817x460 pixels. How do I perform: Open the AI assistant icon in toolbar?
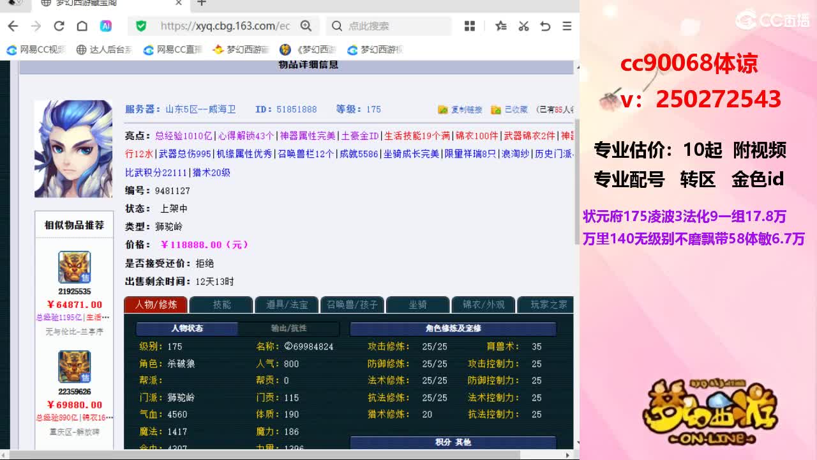pos(106,26)
